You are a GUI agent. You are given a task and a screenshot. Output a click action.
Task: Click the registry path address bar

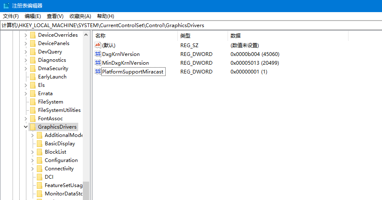191,25
